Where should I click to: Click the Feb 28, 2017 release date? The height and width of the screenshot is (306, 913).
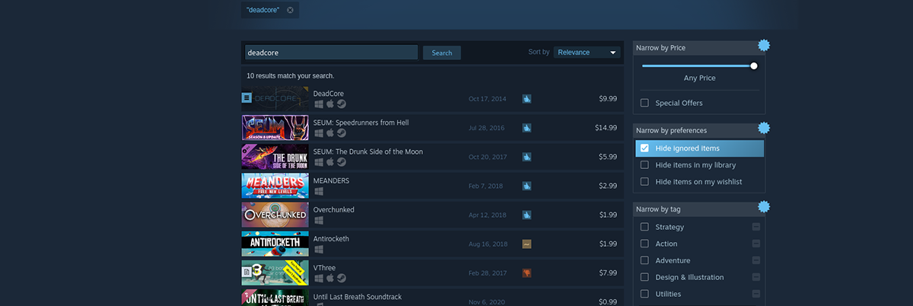coord(488,273)
